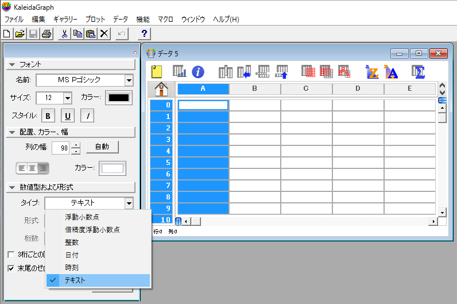Open the マクロ menu

coord(165,20)
